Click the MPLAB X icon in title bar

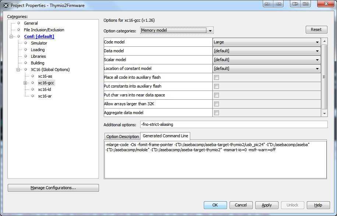[x=6, y=6]
